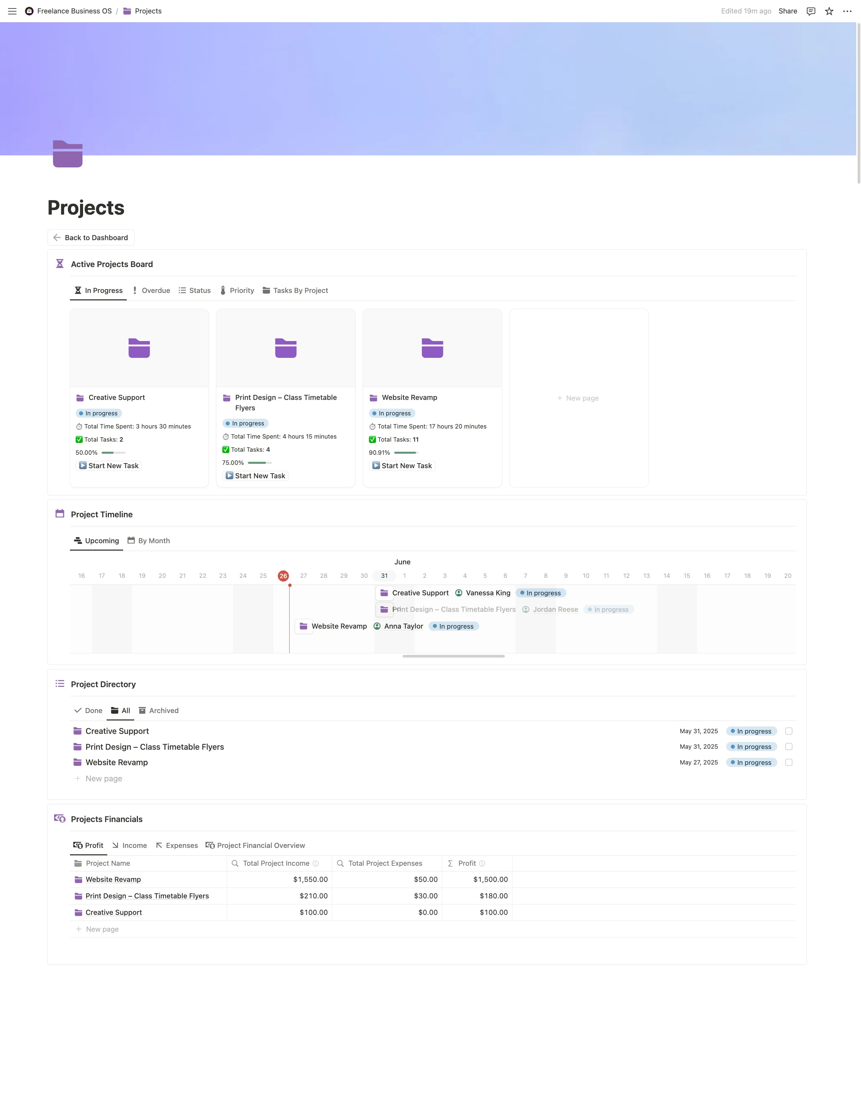Image resolution: width=861 pixels, height=1118 pixels.
Task: Click the Total Project Income info icon
Action: click(x=316, y=864)
